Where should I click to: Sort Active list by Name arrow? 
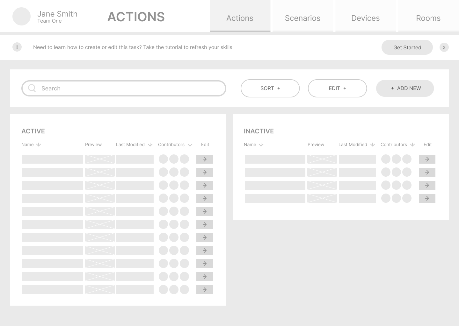(x=39, y=145)
